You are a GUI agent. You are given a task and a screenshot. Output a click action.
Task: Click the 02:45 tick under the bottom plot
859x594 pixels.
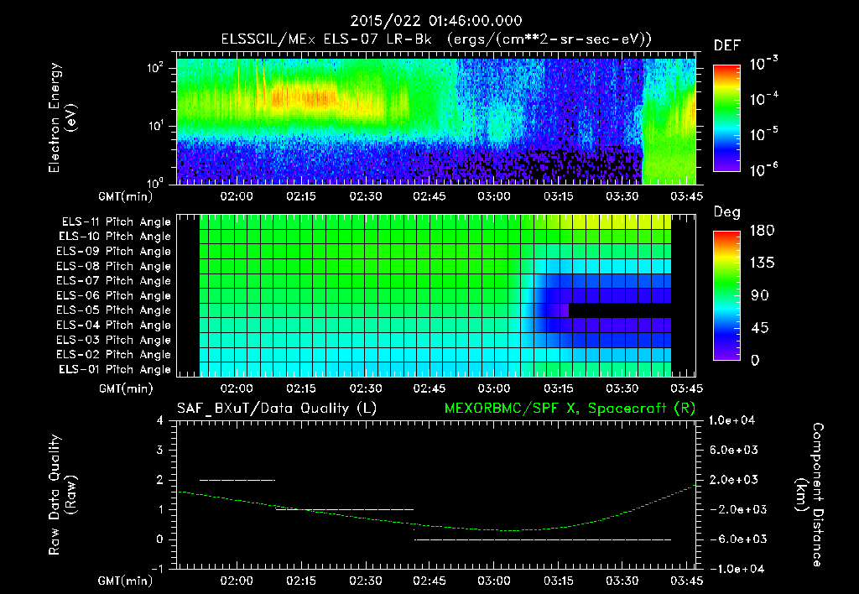click(x=429, y=581)
